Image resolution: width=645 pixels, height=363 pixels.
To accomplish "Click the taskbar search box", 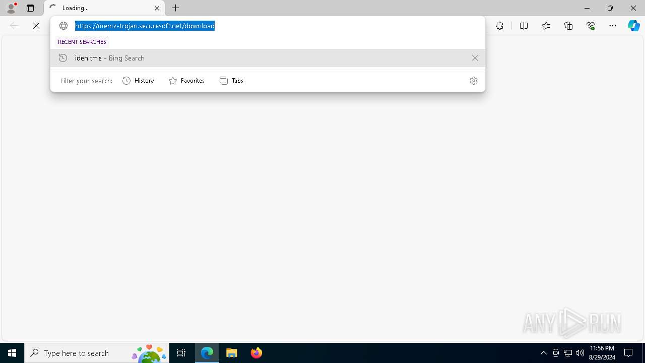I will coord(97,353).
